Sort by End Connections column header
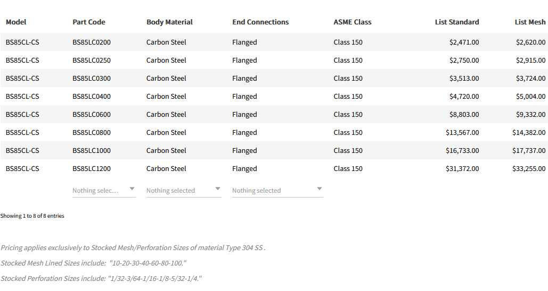Screen dimensions: 548x291 [260, 22]
